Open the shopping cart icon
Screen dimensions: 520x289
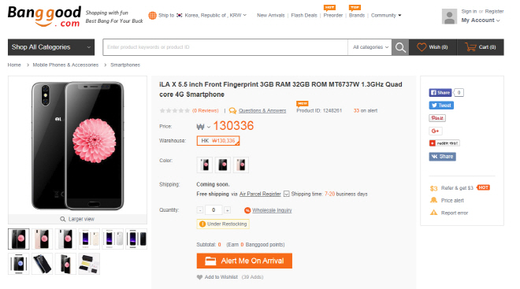[470, 47]
